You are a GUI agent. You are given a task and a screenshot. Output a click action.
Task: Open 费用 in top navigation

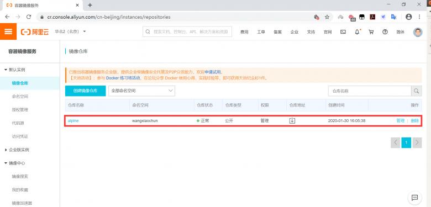pyautogui.click(x=244, y=32)
